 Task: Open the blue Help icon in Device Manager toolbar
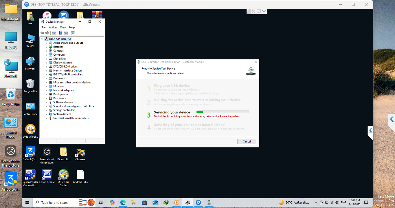[61, 33]
